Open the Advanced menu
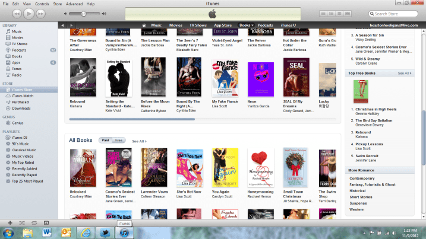 point(74,4)
